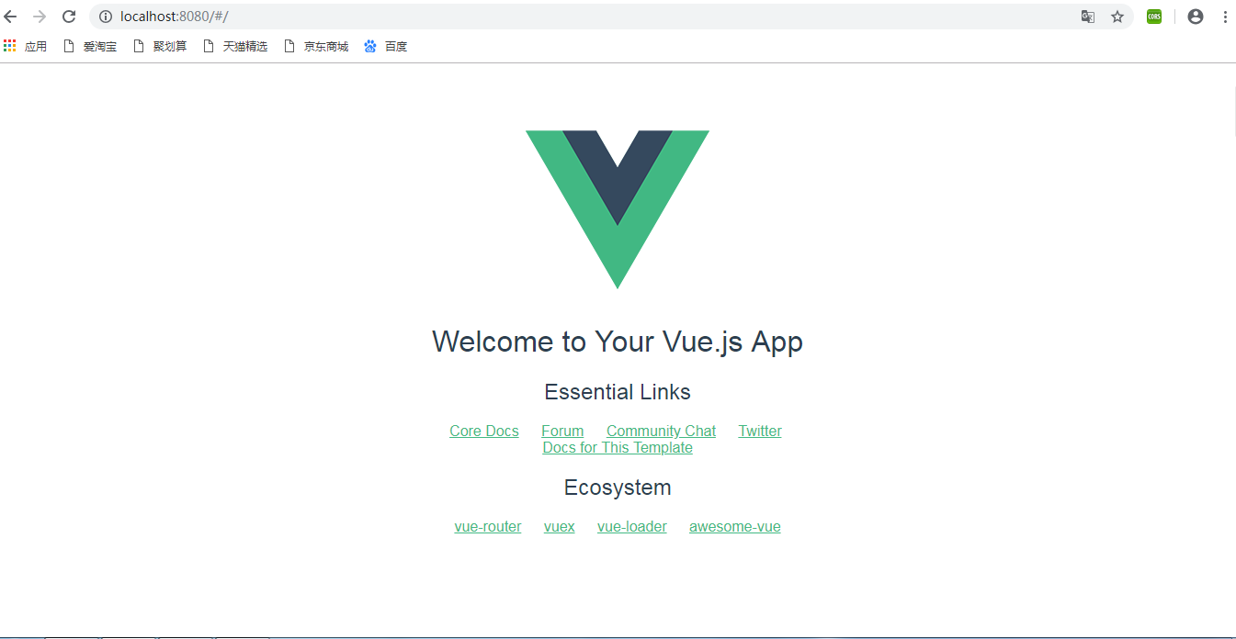Screen dimensions: 1236x639
Task: Open the Core Docs link
Action: pos(484,432)
